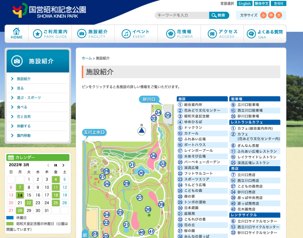Screen dimensions: 303x238
Task: Click the 検索 search button
Action: [219, 15]
